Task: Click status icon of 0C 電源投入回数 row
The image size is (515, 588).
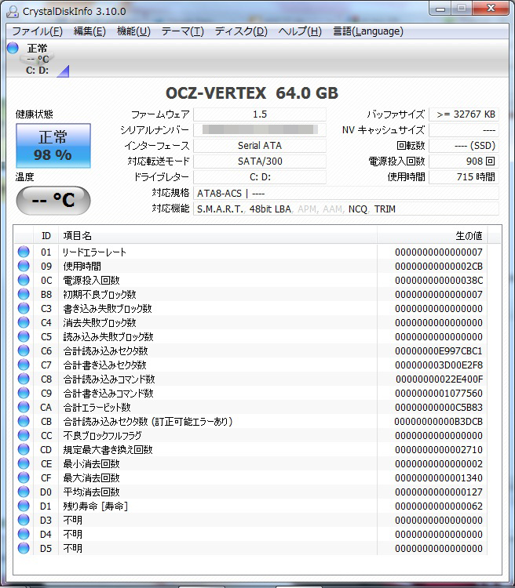Action: [24, 280]
